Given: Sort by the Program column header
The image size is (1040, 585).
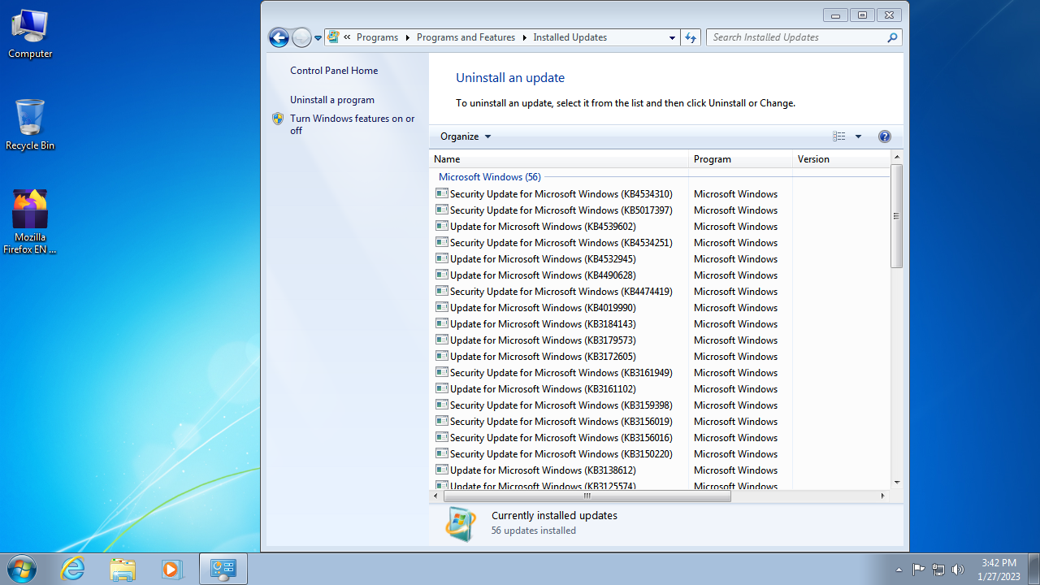Looking at the screenshot, I should tap(741, 159).
